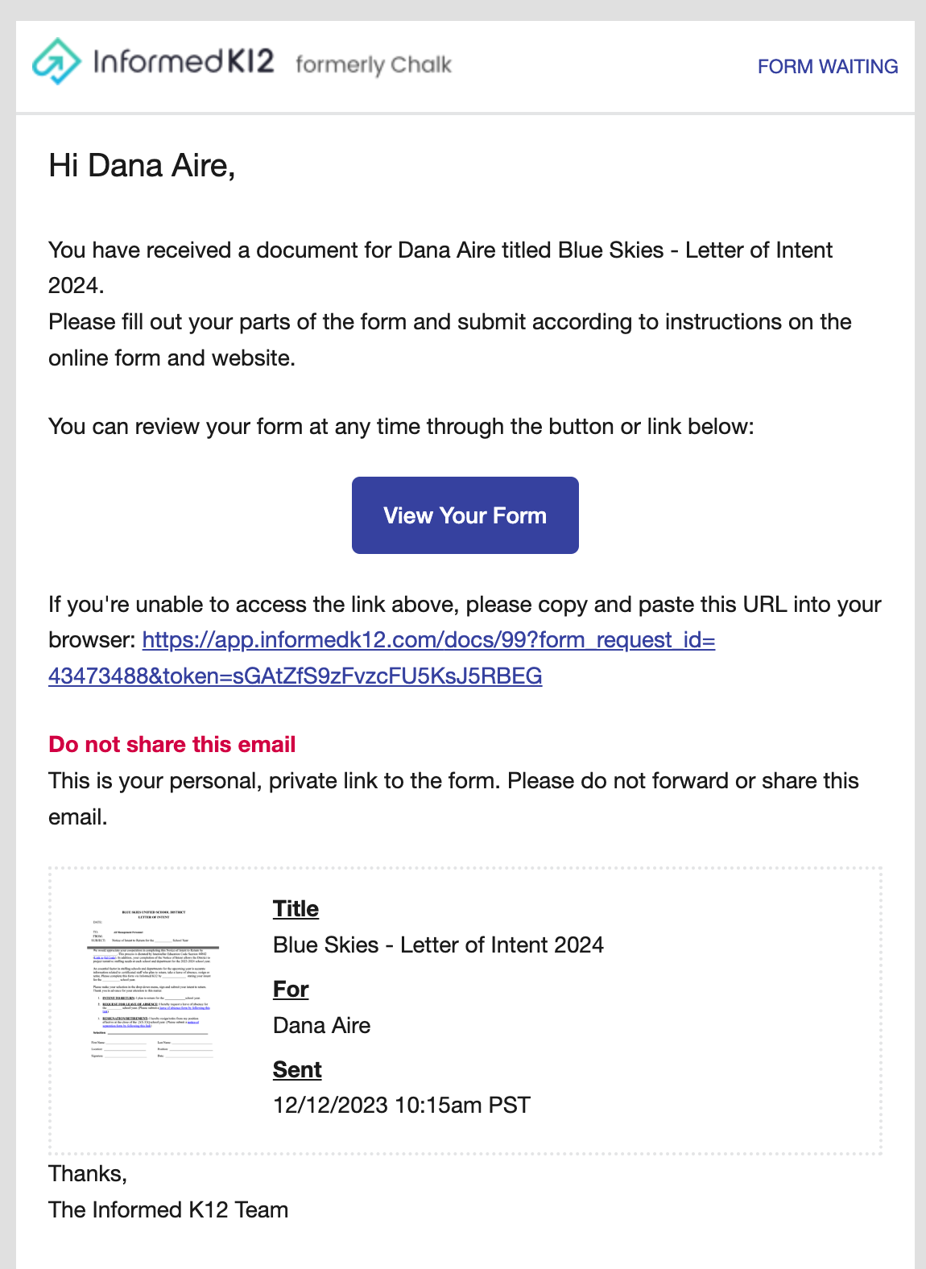926x1269 pixels.
Task: Click the underlined Title label
Action: 296,909
